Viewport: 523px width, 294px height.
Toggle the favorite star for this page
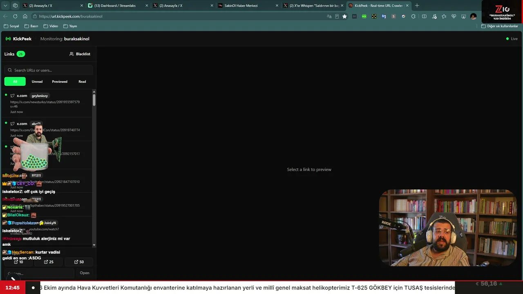point(344,16)
